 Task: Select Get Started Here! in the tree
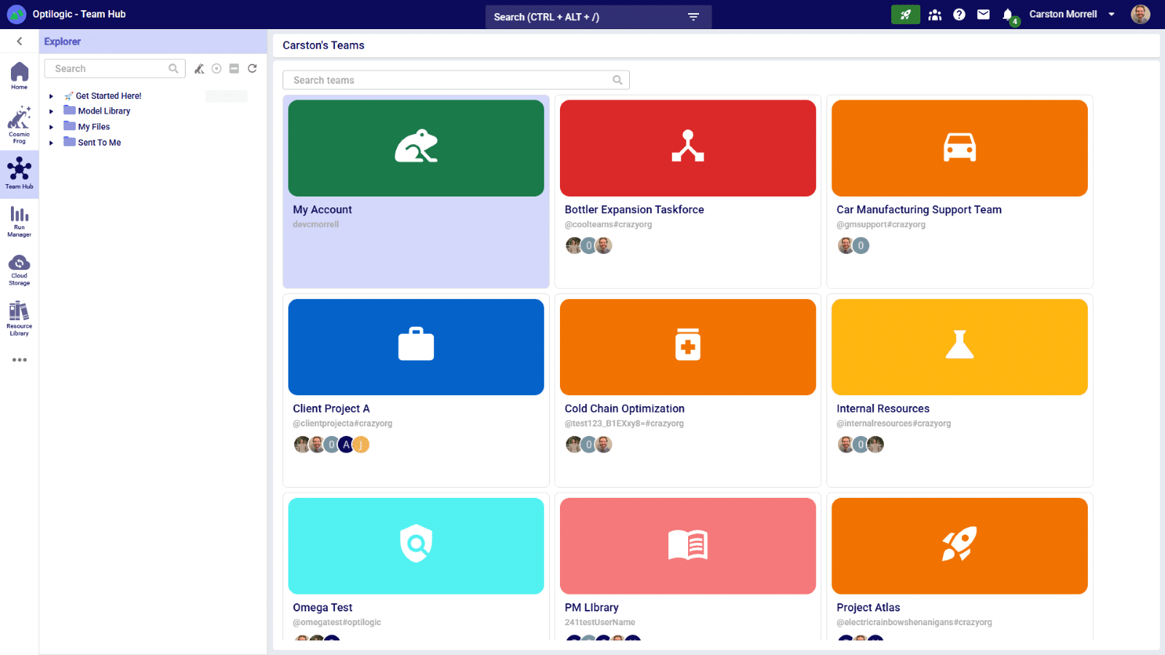pyautogui.click(x=108, y=95)
